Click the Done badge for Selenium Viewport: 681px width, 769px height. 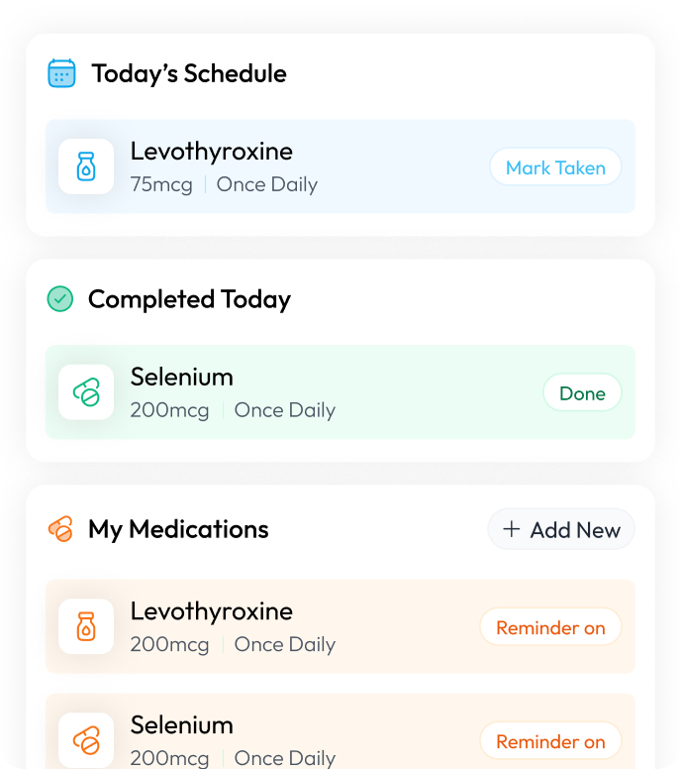pos(582,393)
